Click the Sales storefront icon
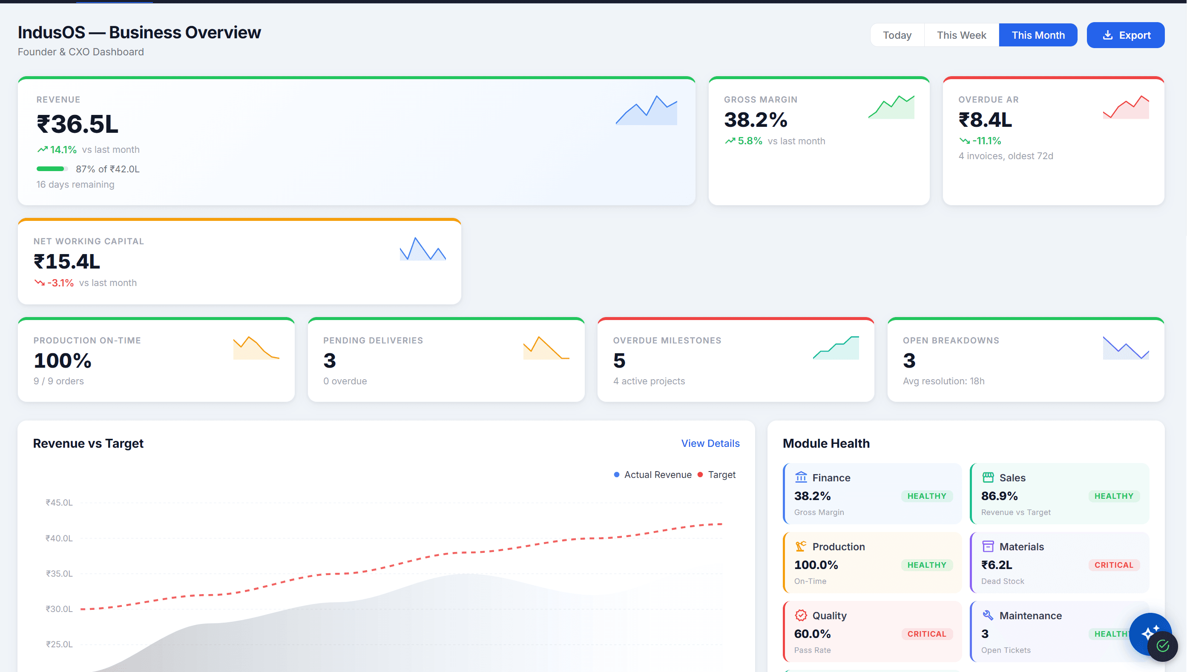The image size is (1187, 672). 988,477
